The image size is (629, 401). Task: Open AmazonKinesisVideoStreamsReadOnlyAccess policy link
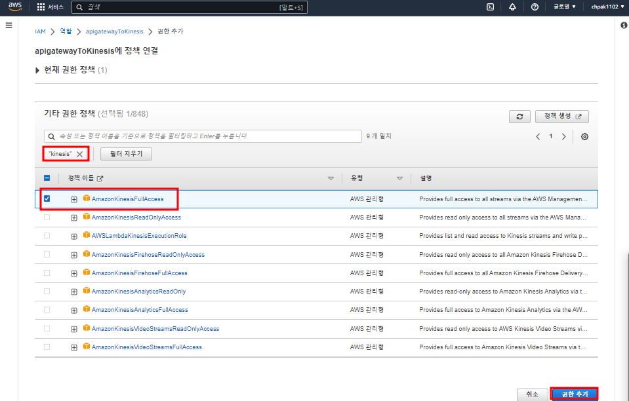pos(155,329)
